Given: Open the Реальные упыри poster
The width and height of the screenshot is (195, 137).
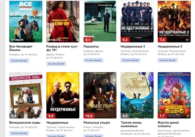Looking at the screenshot, I should point(100,95).
